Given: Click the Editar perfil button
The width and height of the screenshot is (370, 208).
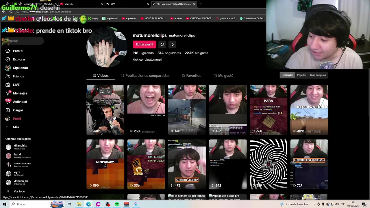Looking at the screenshot, I should pyautogui.click(x=144, y=44).
